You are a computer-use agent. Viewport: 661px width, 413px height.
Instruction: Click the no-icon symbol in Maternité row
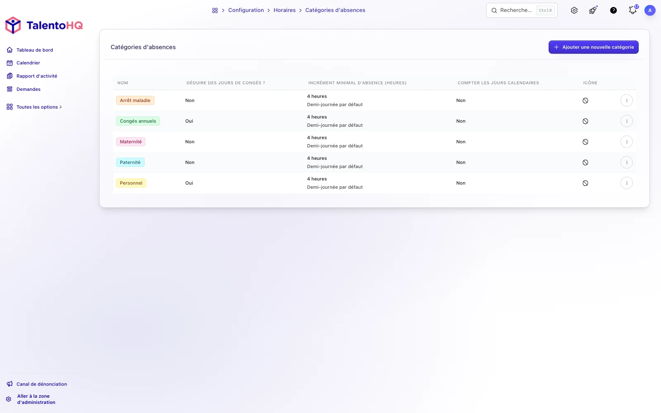coord(585,142)
